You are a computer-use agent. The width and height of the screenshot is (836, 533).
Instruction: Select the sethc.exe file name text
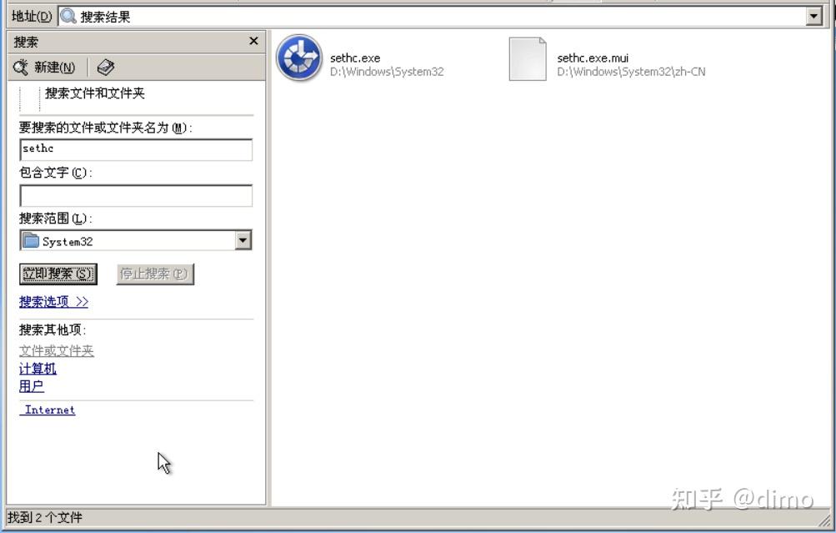(355, 58)
